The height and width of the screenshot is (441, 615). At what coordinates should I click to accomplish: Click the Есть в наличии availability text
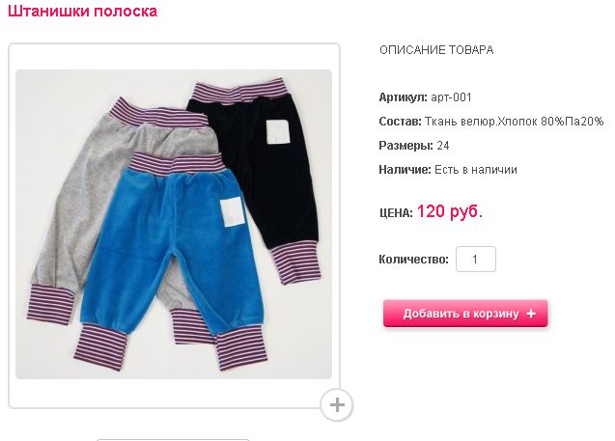(x=476, y=170)
